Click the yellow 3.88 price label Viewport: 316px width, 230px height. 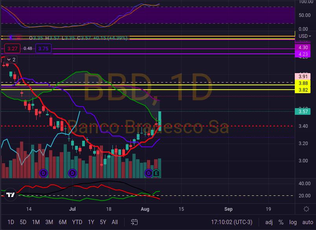pyautogui.click(x=303, y=83)
